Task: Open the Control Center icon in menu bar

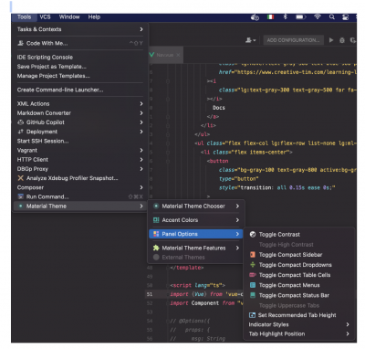Action: [x=345, y=17]
